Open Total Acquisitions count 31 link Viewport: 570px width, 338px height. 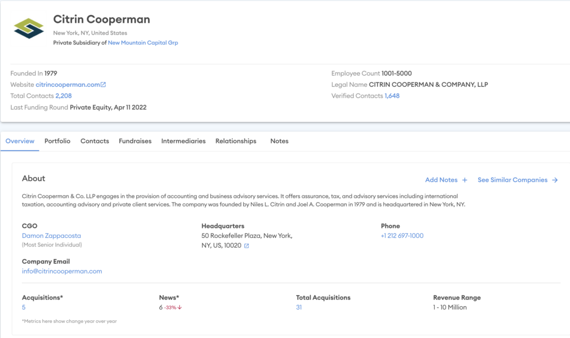pos(299,307)
